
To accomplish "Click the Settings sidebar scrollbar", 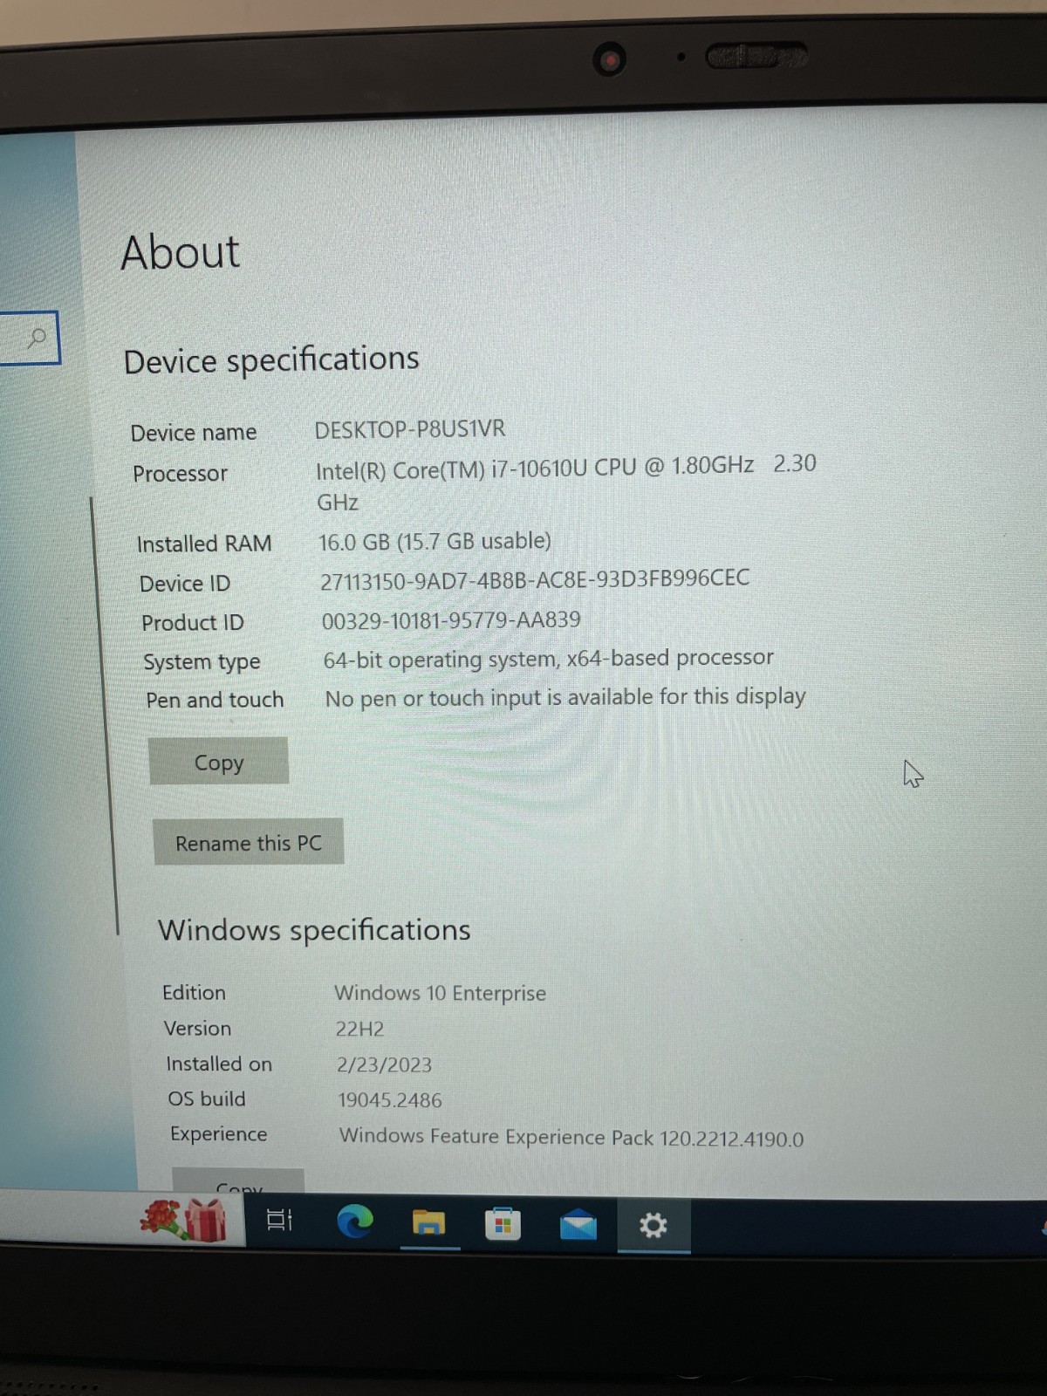I will pos(105,715).
